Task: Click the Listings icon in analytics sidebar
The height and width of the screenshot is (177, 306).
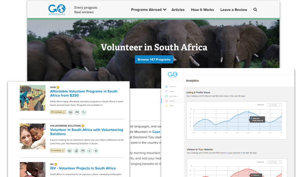Action: [x=167, y=91]
